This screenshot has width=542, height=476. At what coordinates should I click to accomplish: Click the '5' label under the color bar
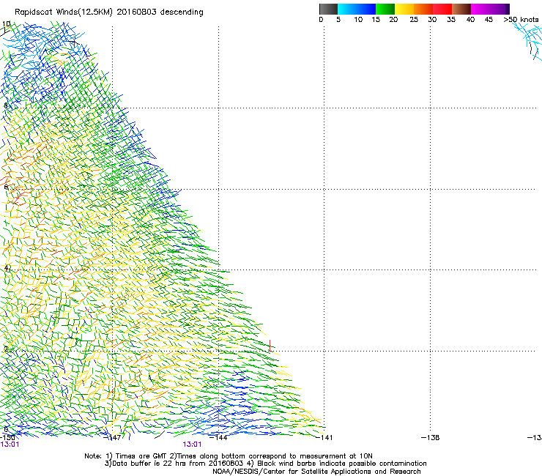point(338,20)
